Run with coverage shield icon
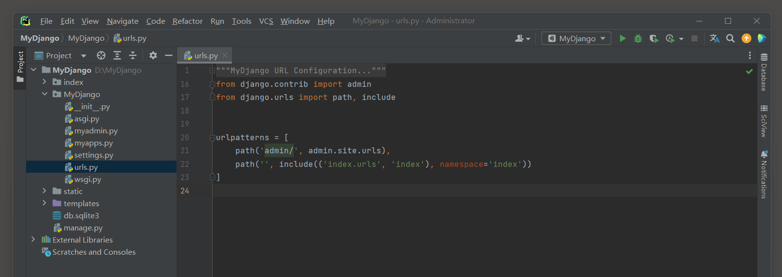 (654, 38)
